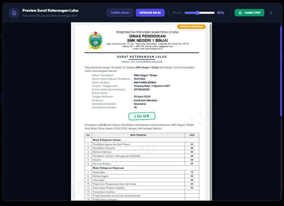
Task: Click the printer icon in Cetak button
Action: [x=240, y=13]
